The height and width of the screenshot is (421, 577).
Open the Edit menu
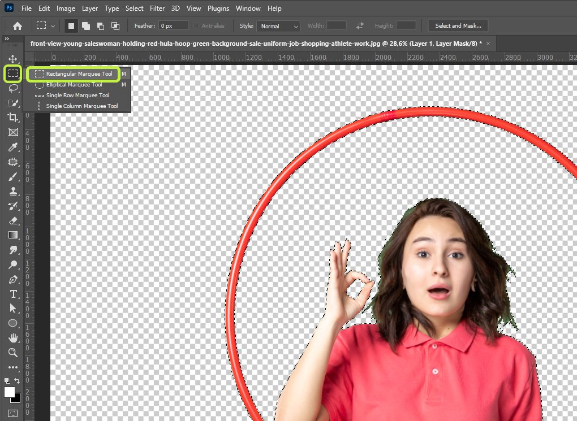(x=44, y=8)
